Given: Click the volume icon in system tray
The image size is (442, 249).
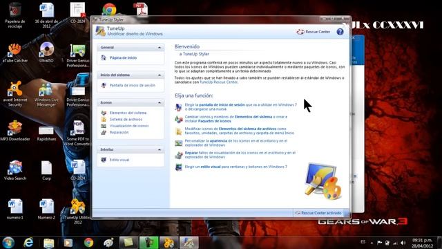Looking at the screenshot, I should [x=403, y=243].
